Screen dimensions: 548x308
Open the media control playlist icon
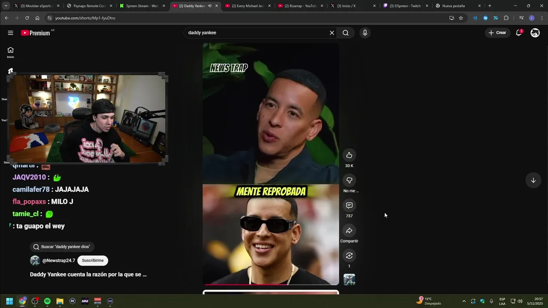(521, 18)
